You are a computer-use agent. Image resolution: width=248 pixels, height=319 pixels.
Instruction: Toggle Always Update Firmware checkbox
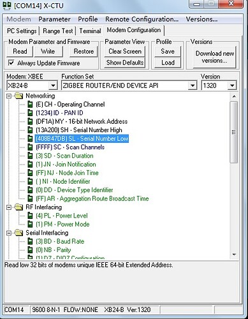[11, 63]
